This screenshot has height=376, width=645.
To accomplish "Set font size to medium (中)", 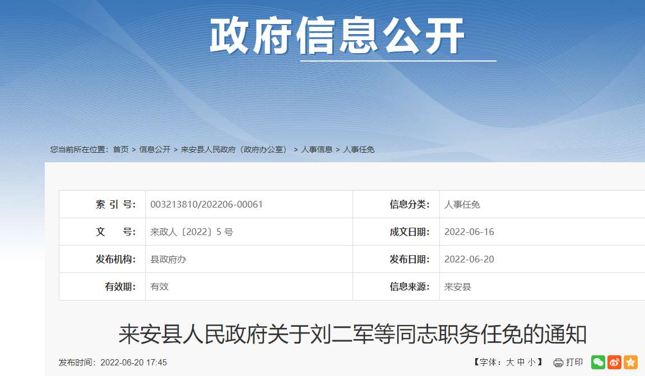I will (x=521, y=363).
